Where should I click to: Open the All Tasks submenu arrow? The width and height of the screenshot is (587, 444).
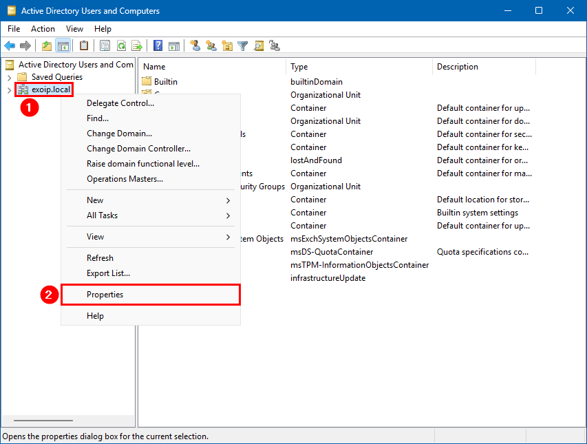click(228, 215)
